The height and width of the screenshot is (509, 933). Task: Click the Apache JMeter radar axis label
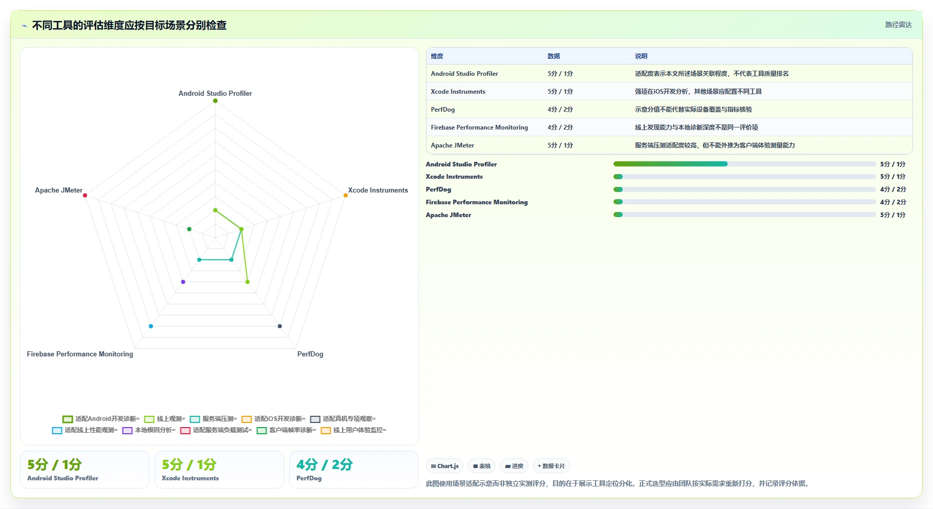coord(58,190)
